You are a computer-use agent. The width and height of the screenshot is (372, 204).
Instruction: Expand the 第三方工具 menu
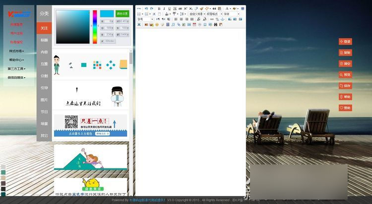click(x=16, y=69)
